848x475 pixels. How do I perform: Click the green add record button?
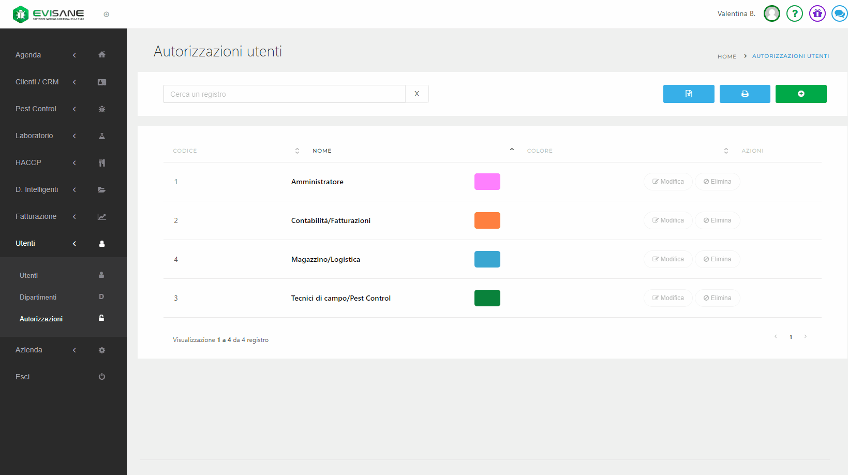tap(800, 94)
